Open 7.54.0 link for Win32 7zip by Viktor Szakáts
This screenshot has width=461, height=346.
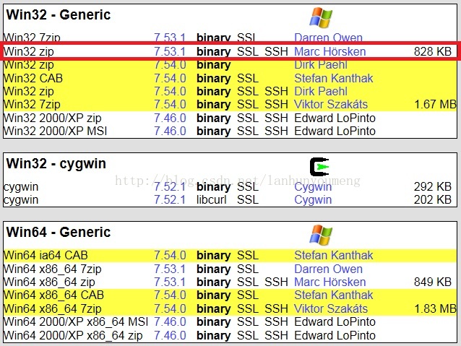pos(170,104)
